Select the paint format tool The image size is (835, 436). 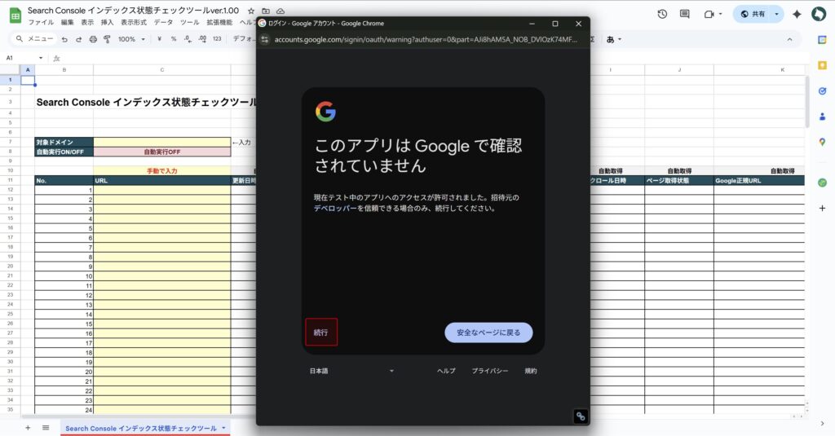[x=107, y=39]
